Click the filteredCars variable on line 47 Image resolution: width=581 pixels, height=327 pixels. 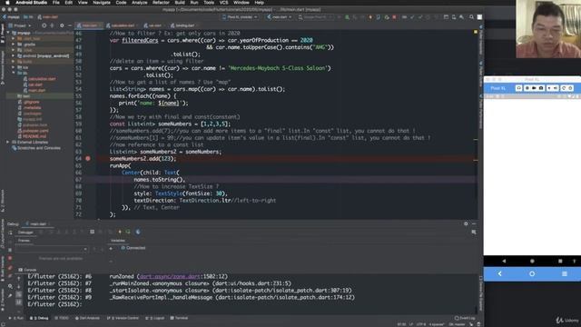(x=140, y=40)
